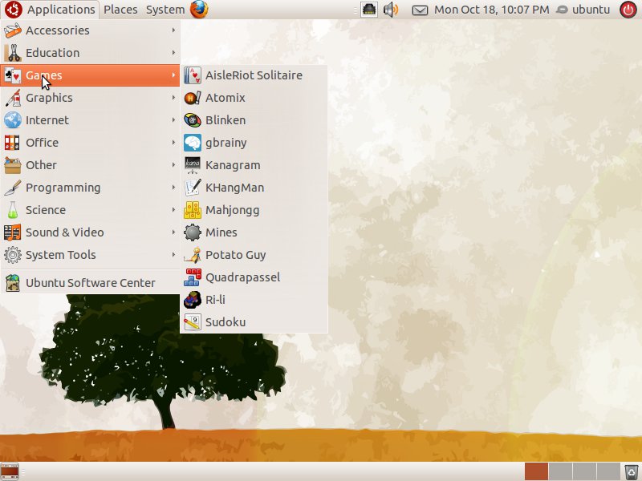Expand the Office submenu arrow

(173, 143)
